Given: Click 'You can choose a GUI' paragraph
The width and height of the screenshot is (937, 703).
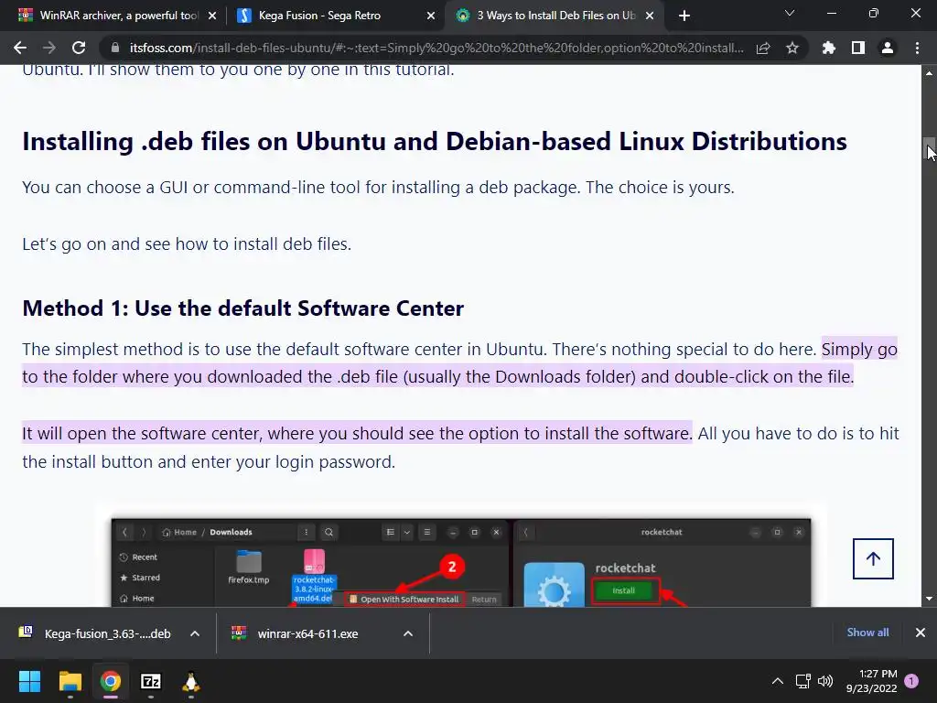Looking at the screenshot, I should (x=378, y=188).
